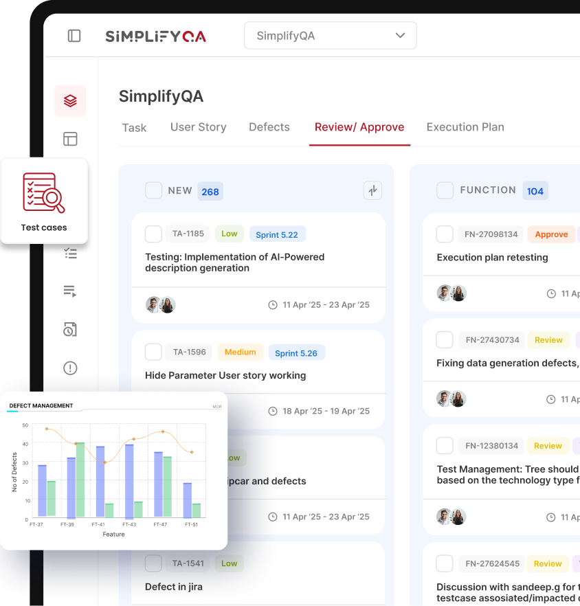Click the FT-39 green bar in chart
The width and height of the screenshot is (580, 606).
point(80,479)
